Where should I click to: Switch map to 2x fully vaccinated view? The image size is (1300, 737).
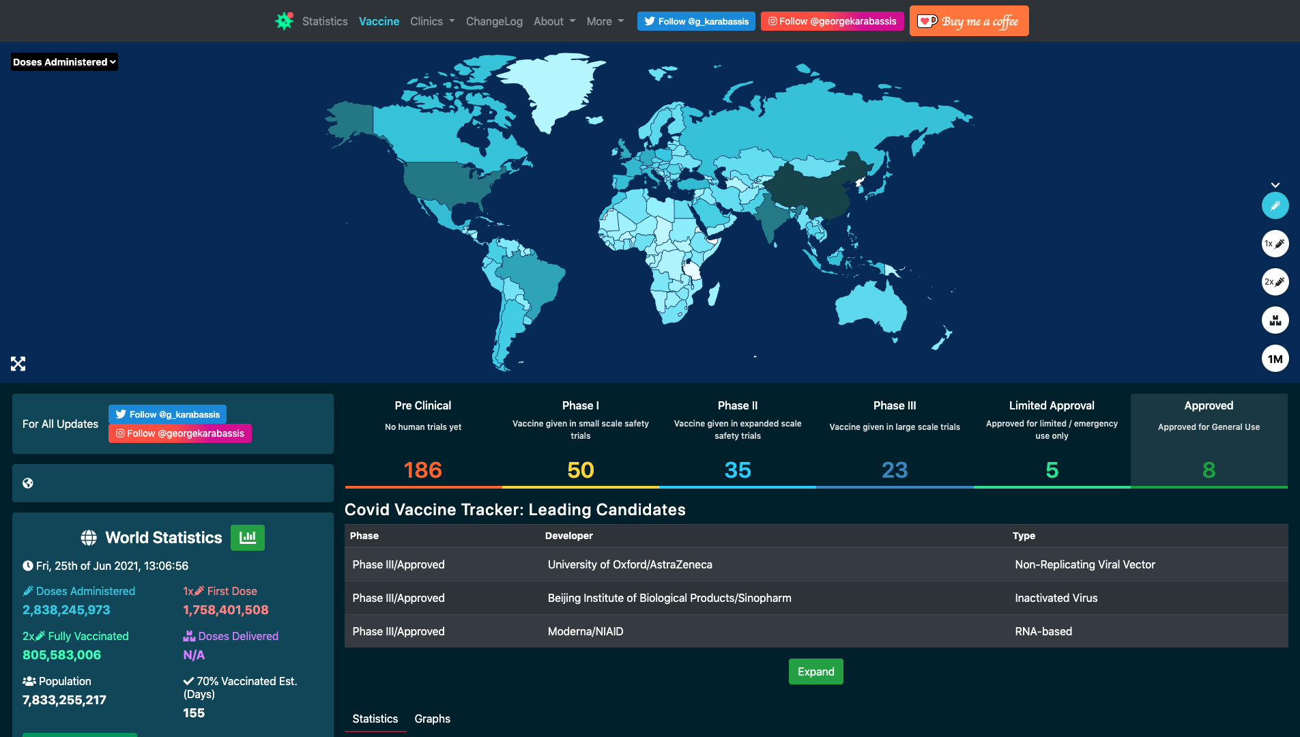[x=1275, y=282]
